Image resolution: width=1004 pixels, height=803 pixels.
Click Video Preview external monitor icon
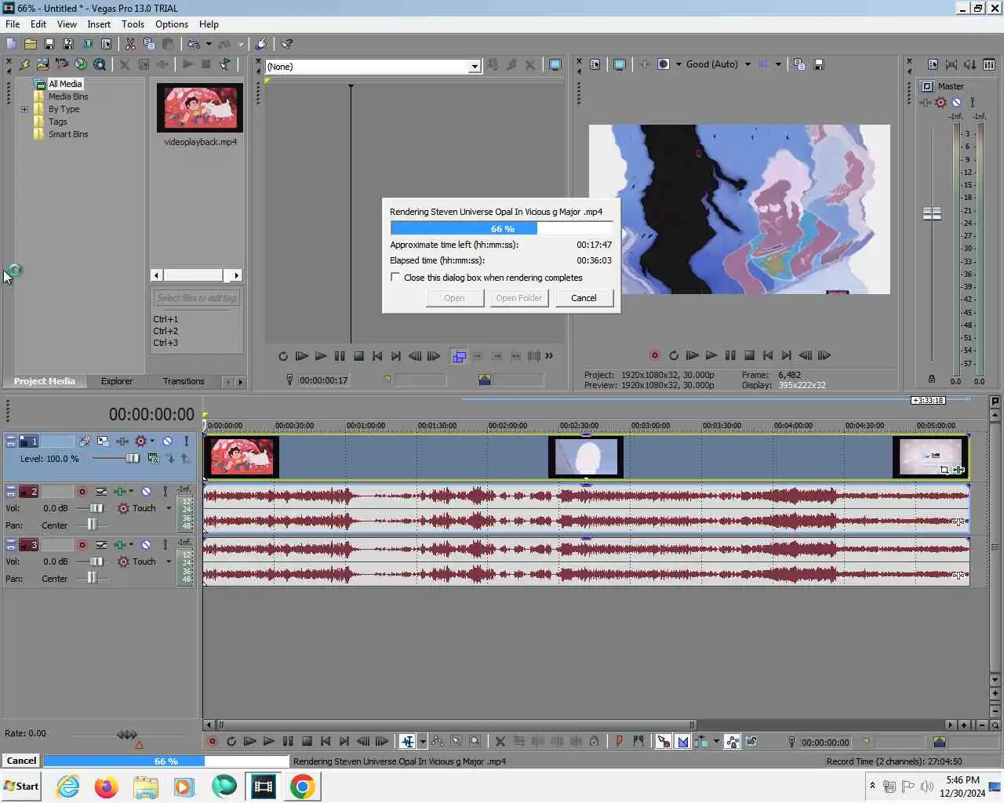pos(619,64)
